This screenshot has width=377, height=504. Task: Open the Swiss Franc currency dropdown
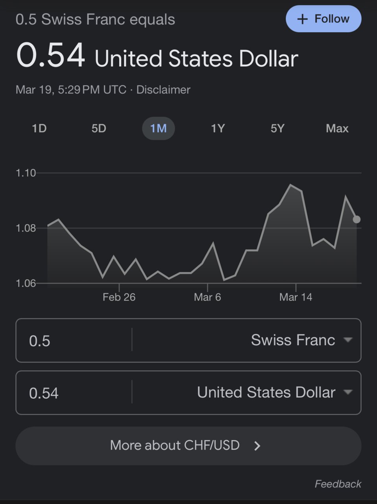pos(301,340)
